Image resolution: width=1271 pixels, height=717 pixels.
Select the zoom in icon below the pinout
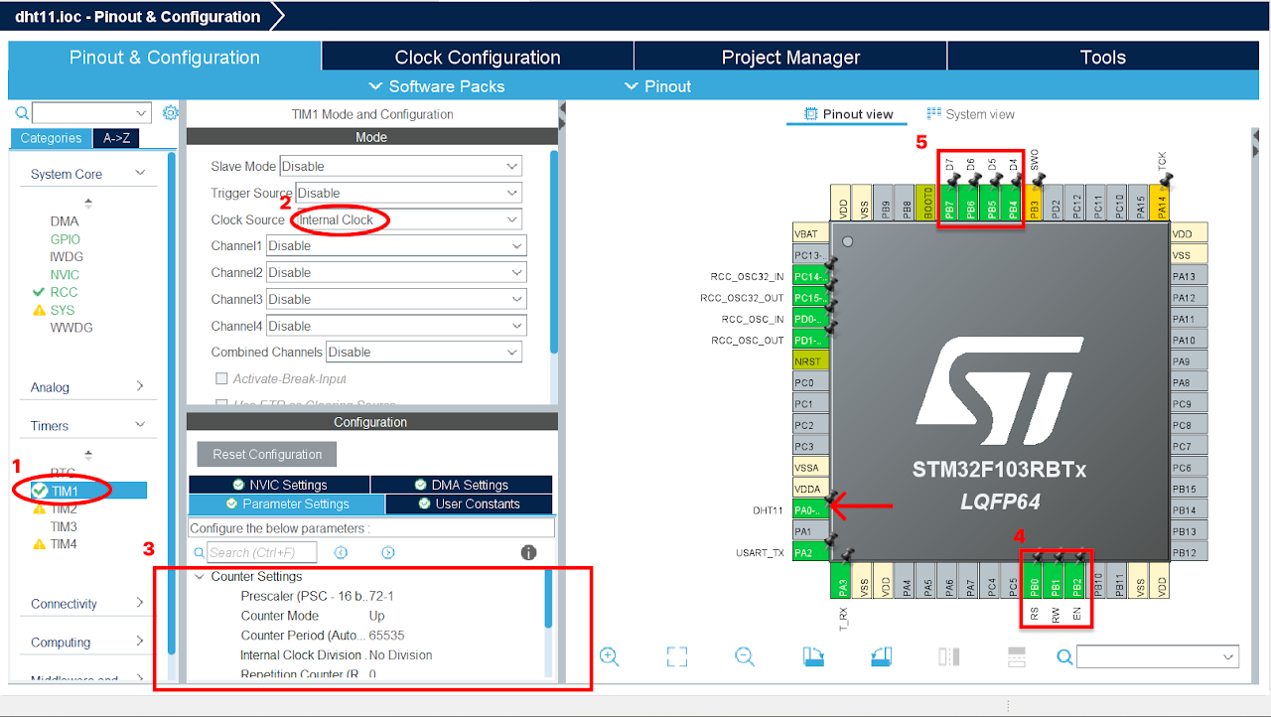point(610,656)
